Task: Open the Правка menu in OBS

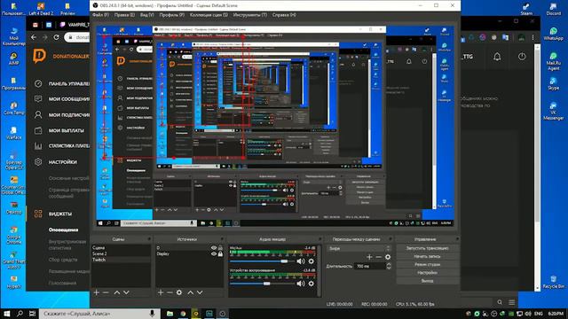Action: pyautogui.click(x=124, y=15)
